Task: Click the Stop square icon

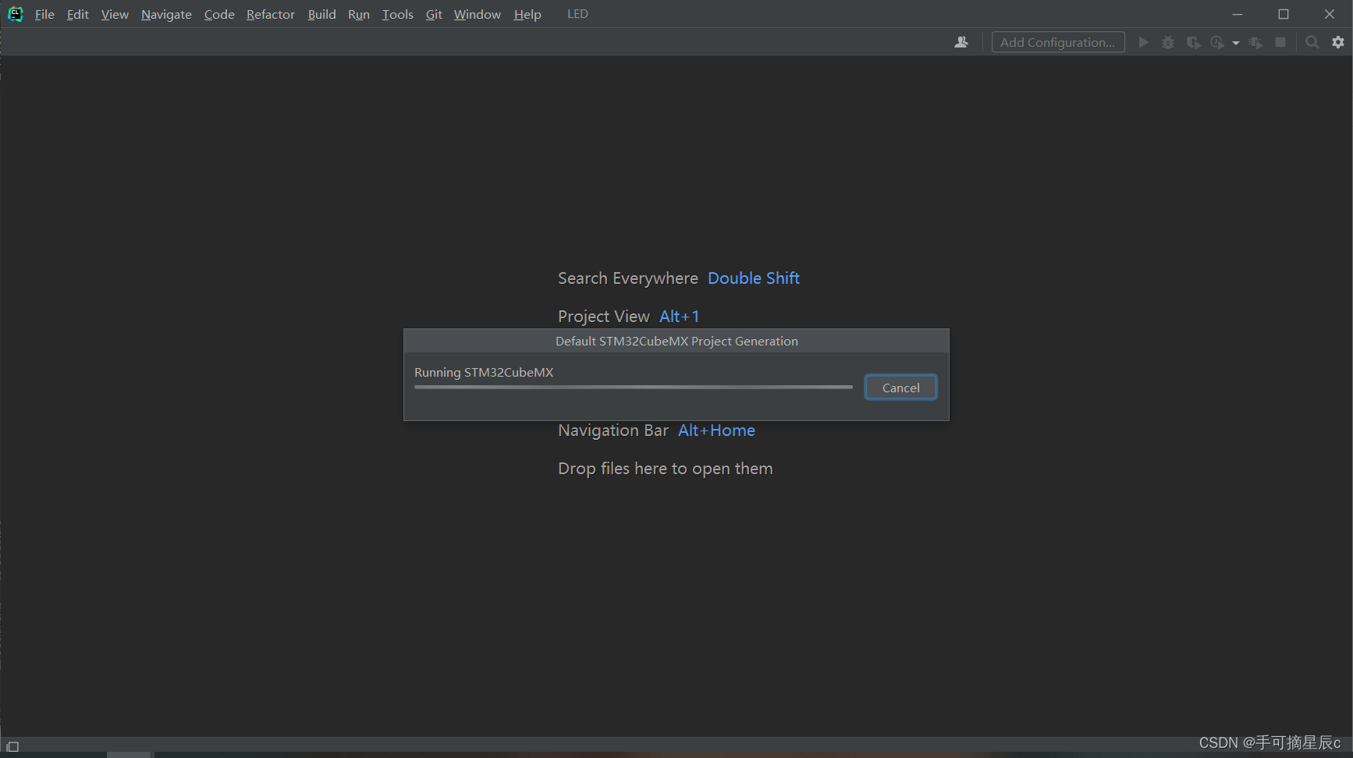Action: (x=1280, y=42)
